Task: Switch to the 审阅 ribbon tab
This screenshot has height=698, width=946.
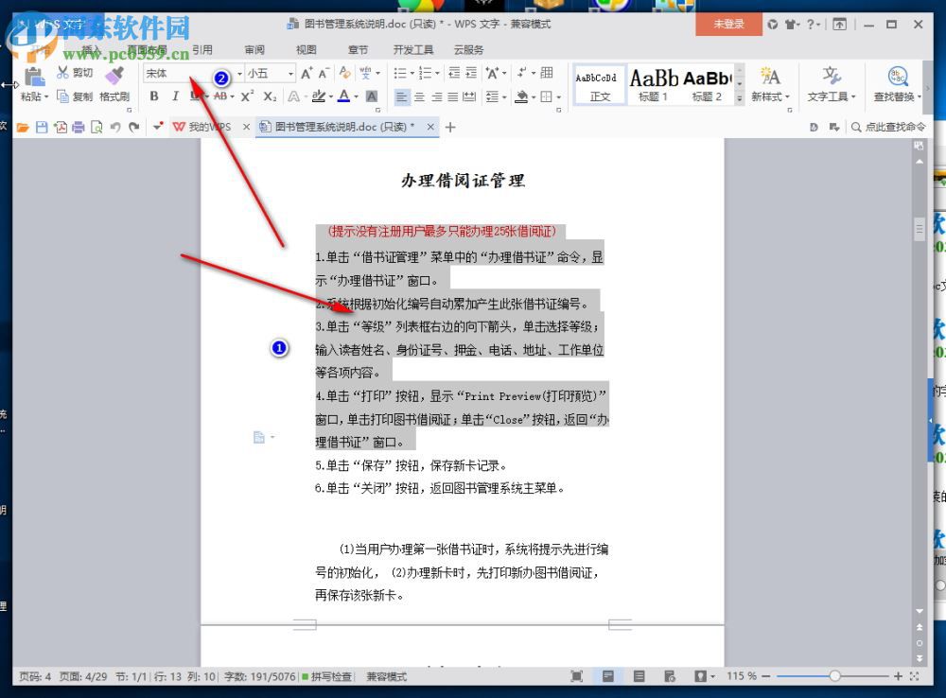Action: [x=254, y=50]
